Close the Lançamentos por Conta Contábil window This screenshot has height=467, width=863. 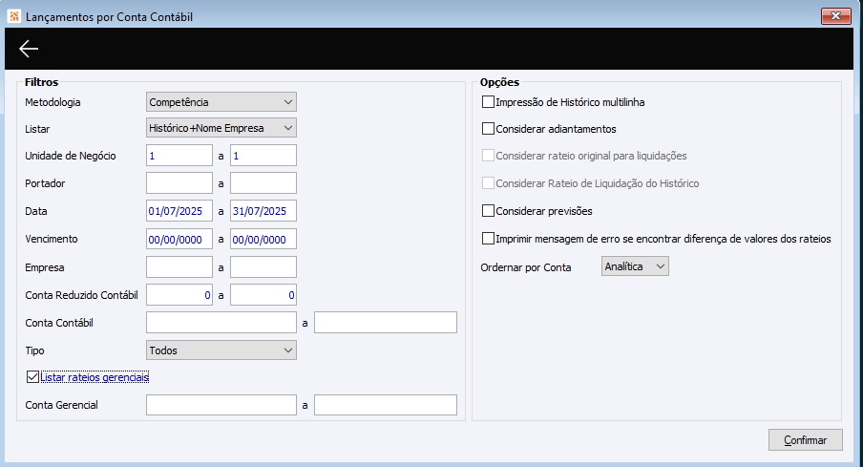(835, 16)
